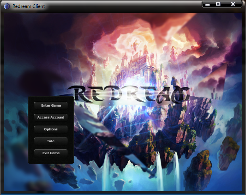Screen dimensions: 246x195
Task: Show the Info panel
Action: pos(51,141)
